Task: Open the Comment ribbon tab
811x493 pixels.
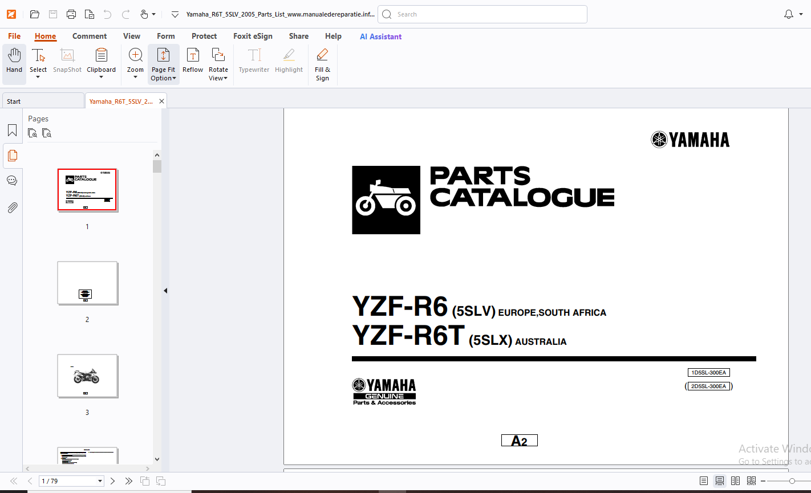Action: [x=90, y=36]
